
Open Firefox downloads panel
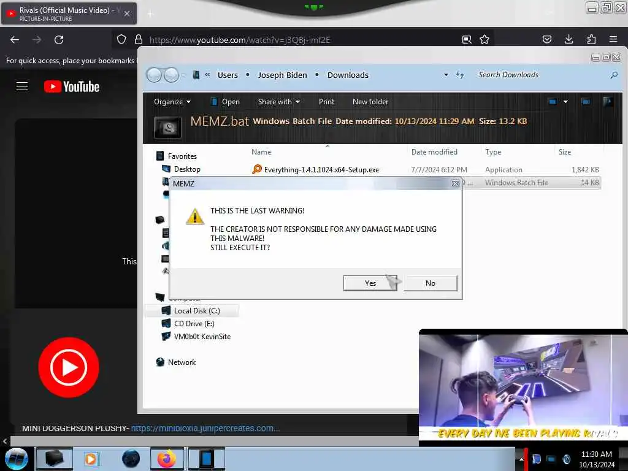pyautogui.click(x=569, y=39)
